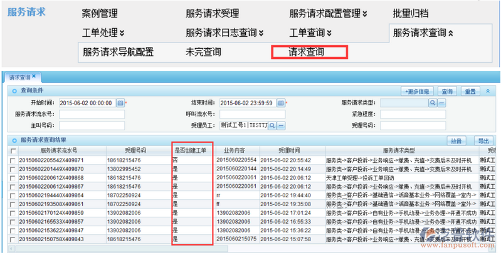Image resolution: width=501 pixels, height=255 pixels.
Task: Select the 否 cell in first row
Action: (175, 160)
